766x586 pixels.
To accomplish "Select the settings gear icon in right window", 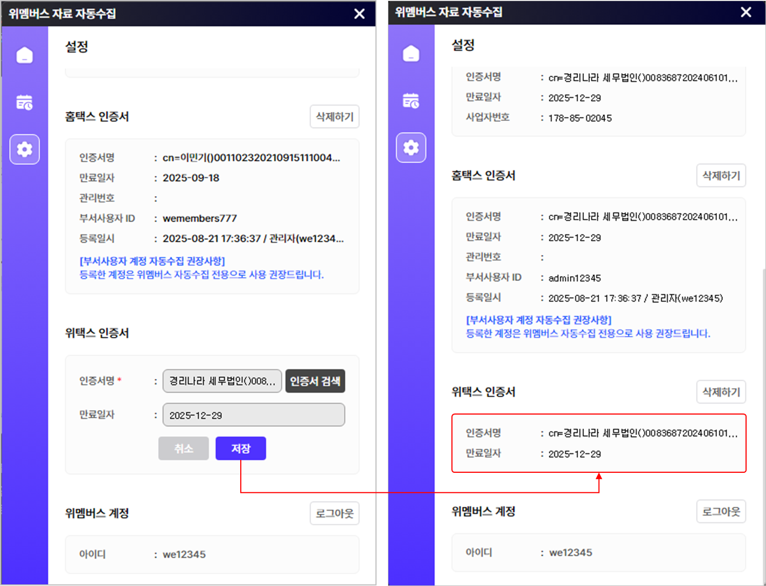I will 411,148.
